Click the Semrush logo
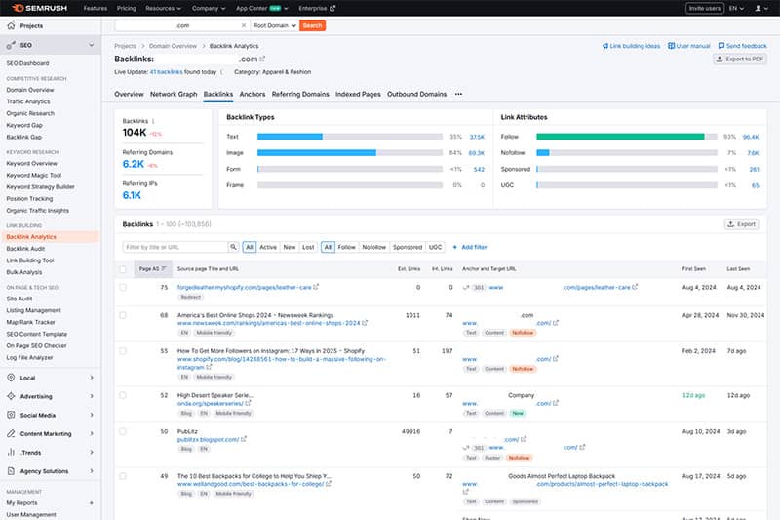 point(40,8)
